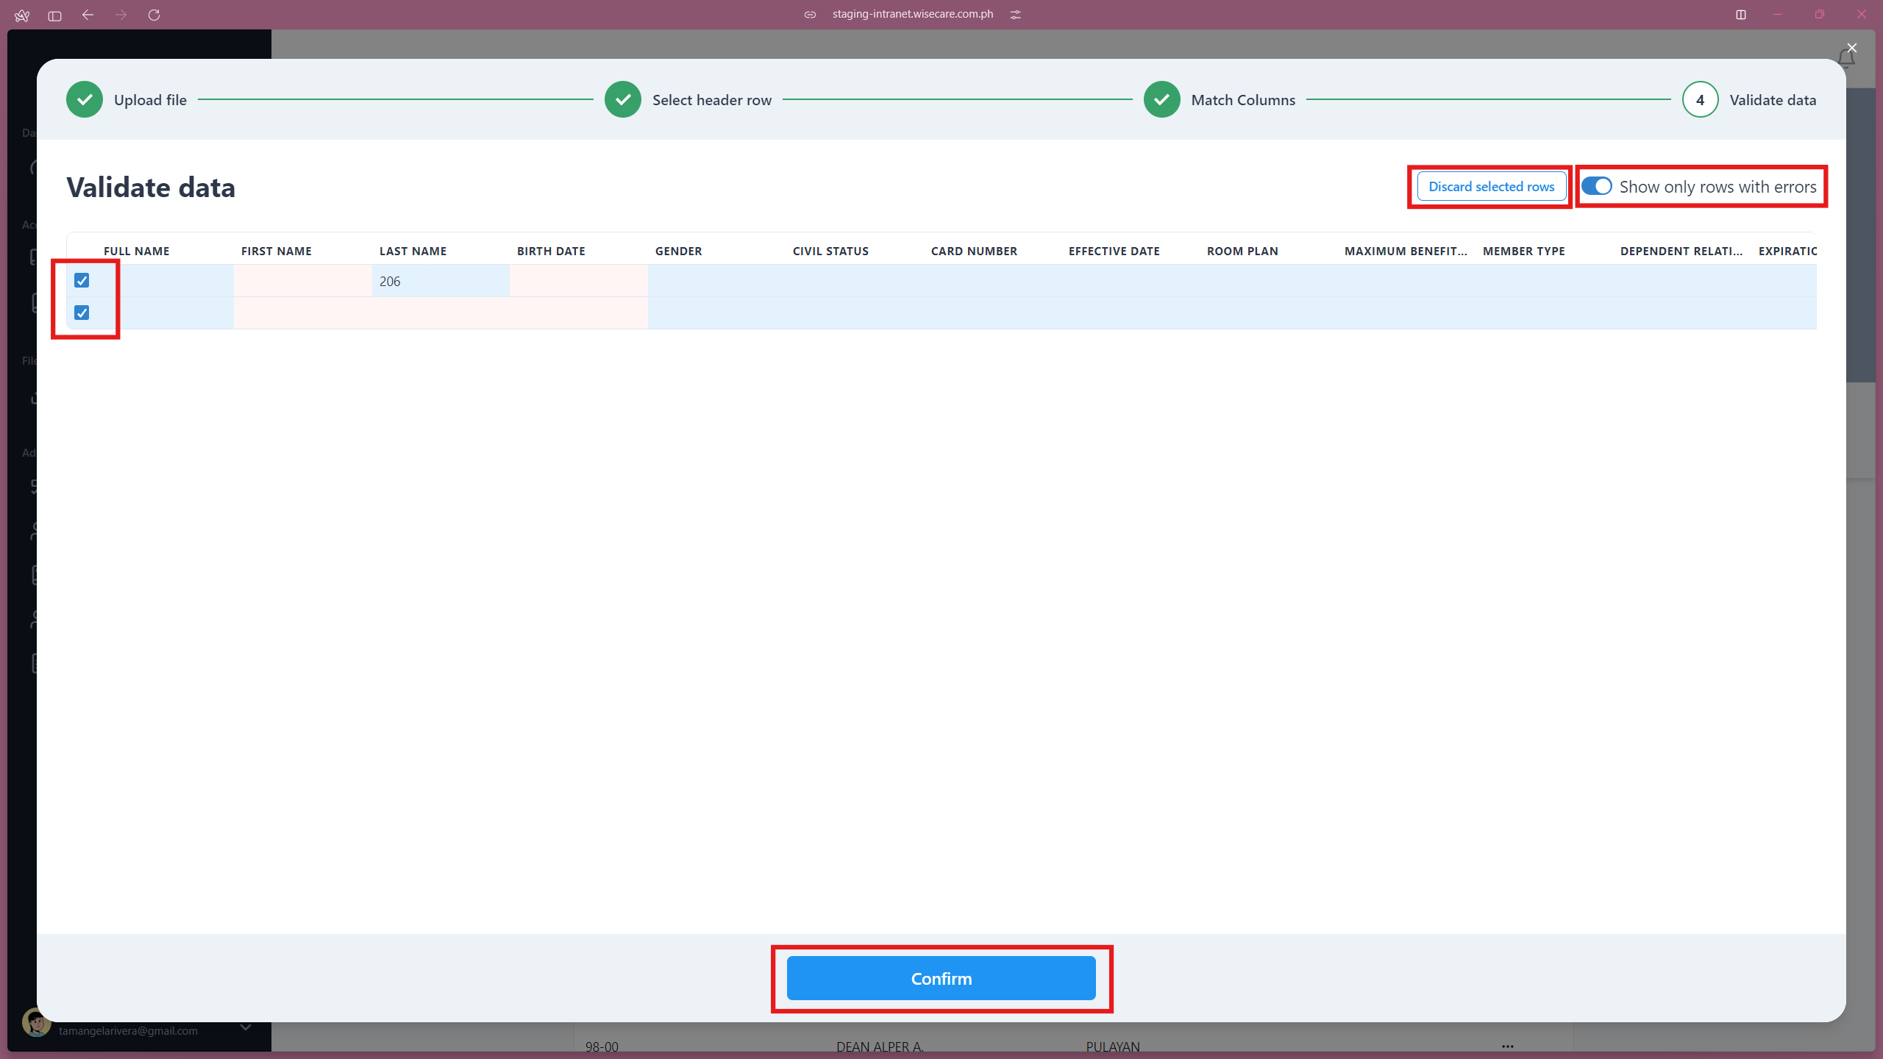This screenshot has height=1059, width=1883.
Task: Open the site controls sliders icon
Action: (1016, 14)
